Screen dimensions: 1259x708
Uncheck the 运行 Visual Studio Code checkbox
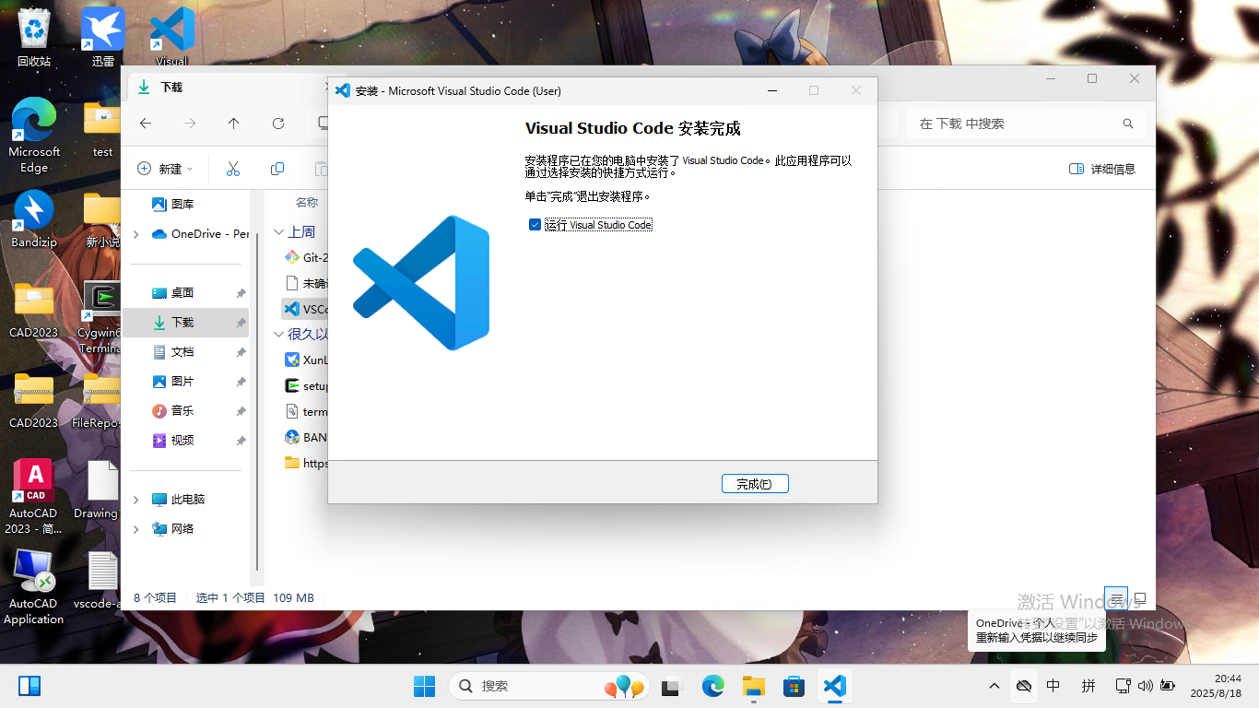[x=535, y=225]
